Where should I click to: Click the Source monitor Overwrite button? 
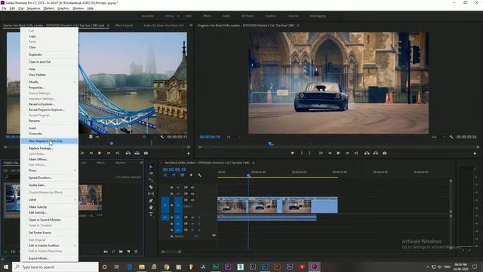click(x=137, y=153)
